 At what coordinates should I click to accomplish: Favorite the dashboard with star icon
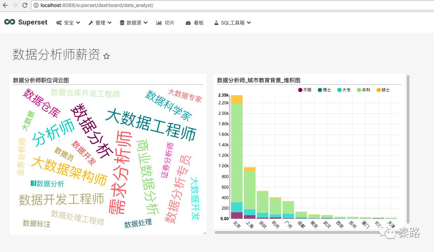pyautogui.click(x=106, y=56)
